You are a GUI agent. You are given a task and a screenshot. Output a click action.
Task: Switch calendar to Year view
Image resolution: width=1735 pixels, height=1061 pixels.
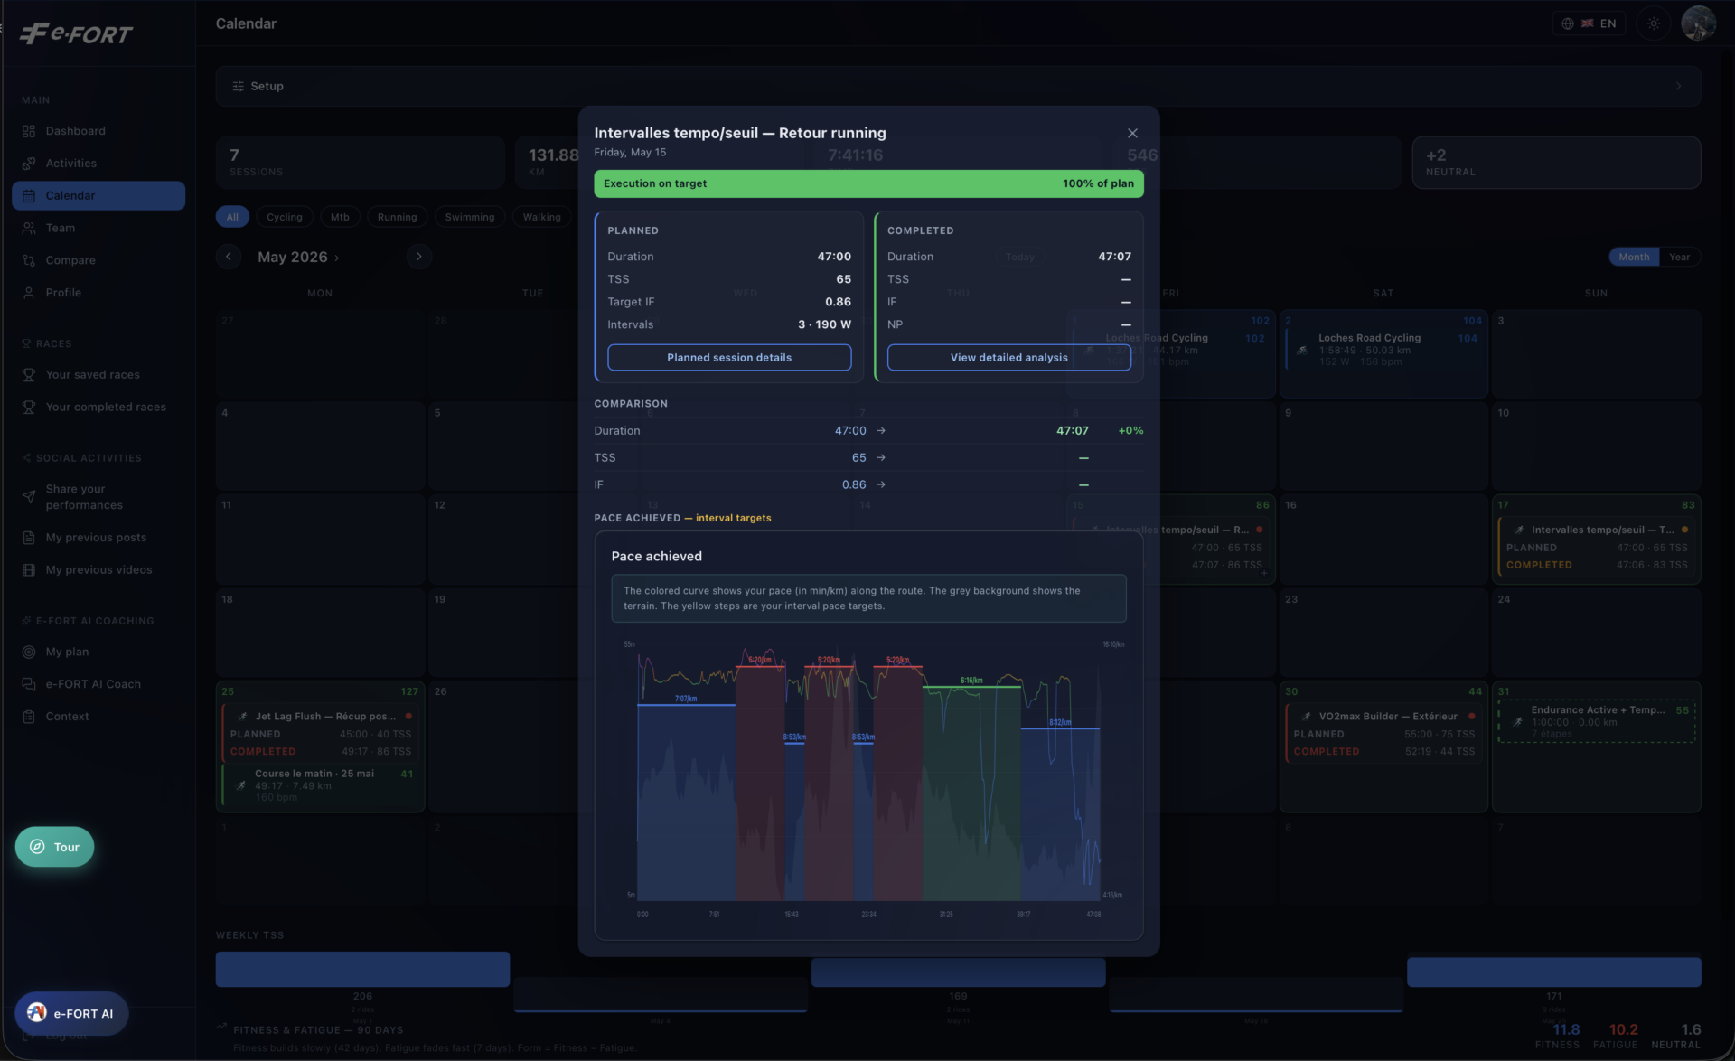[x=1679, y=257]
